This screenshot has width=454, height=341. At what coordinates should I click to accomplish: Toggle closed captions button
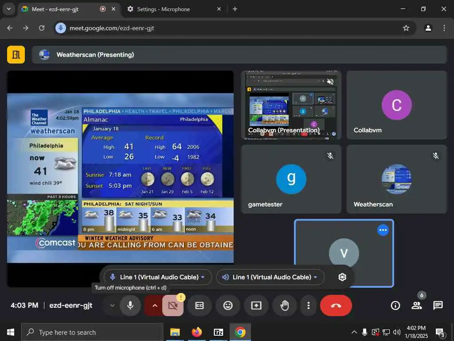200,305
